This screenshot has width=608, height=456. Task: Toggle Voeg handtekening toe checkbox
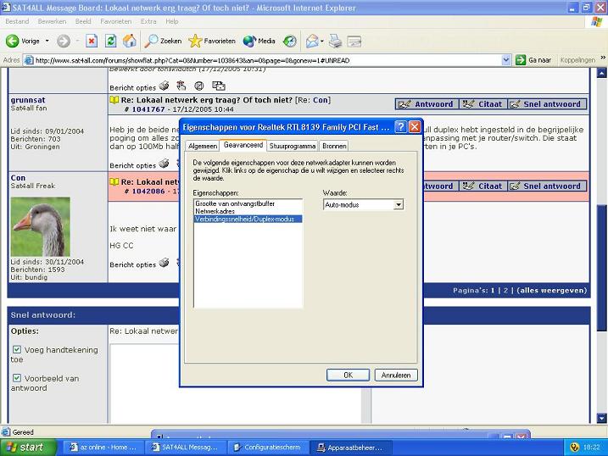click(x=17, y=349)
